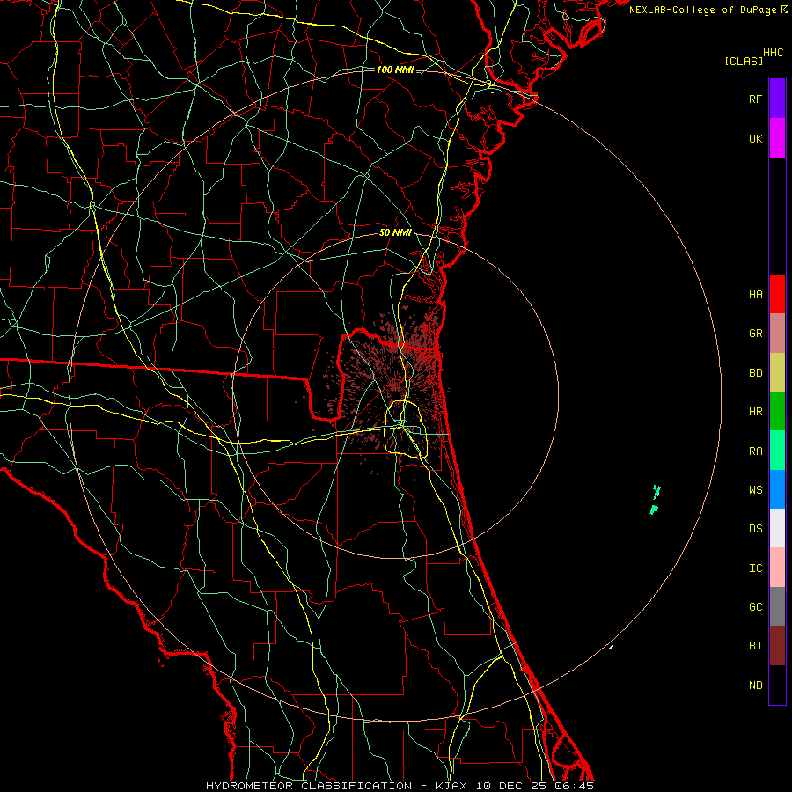Image resolution: width=792 pixels, height=792 pixels.
Task: Click the GR legend label
Action: tap(755, 334)
